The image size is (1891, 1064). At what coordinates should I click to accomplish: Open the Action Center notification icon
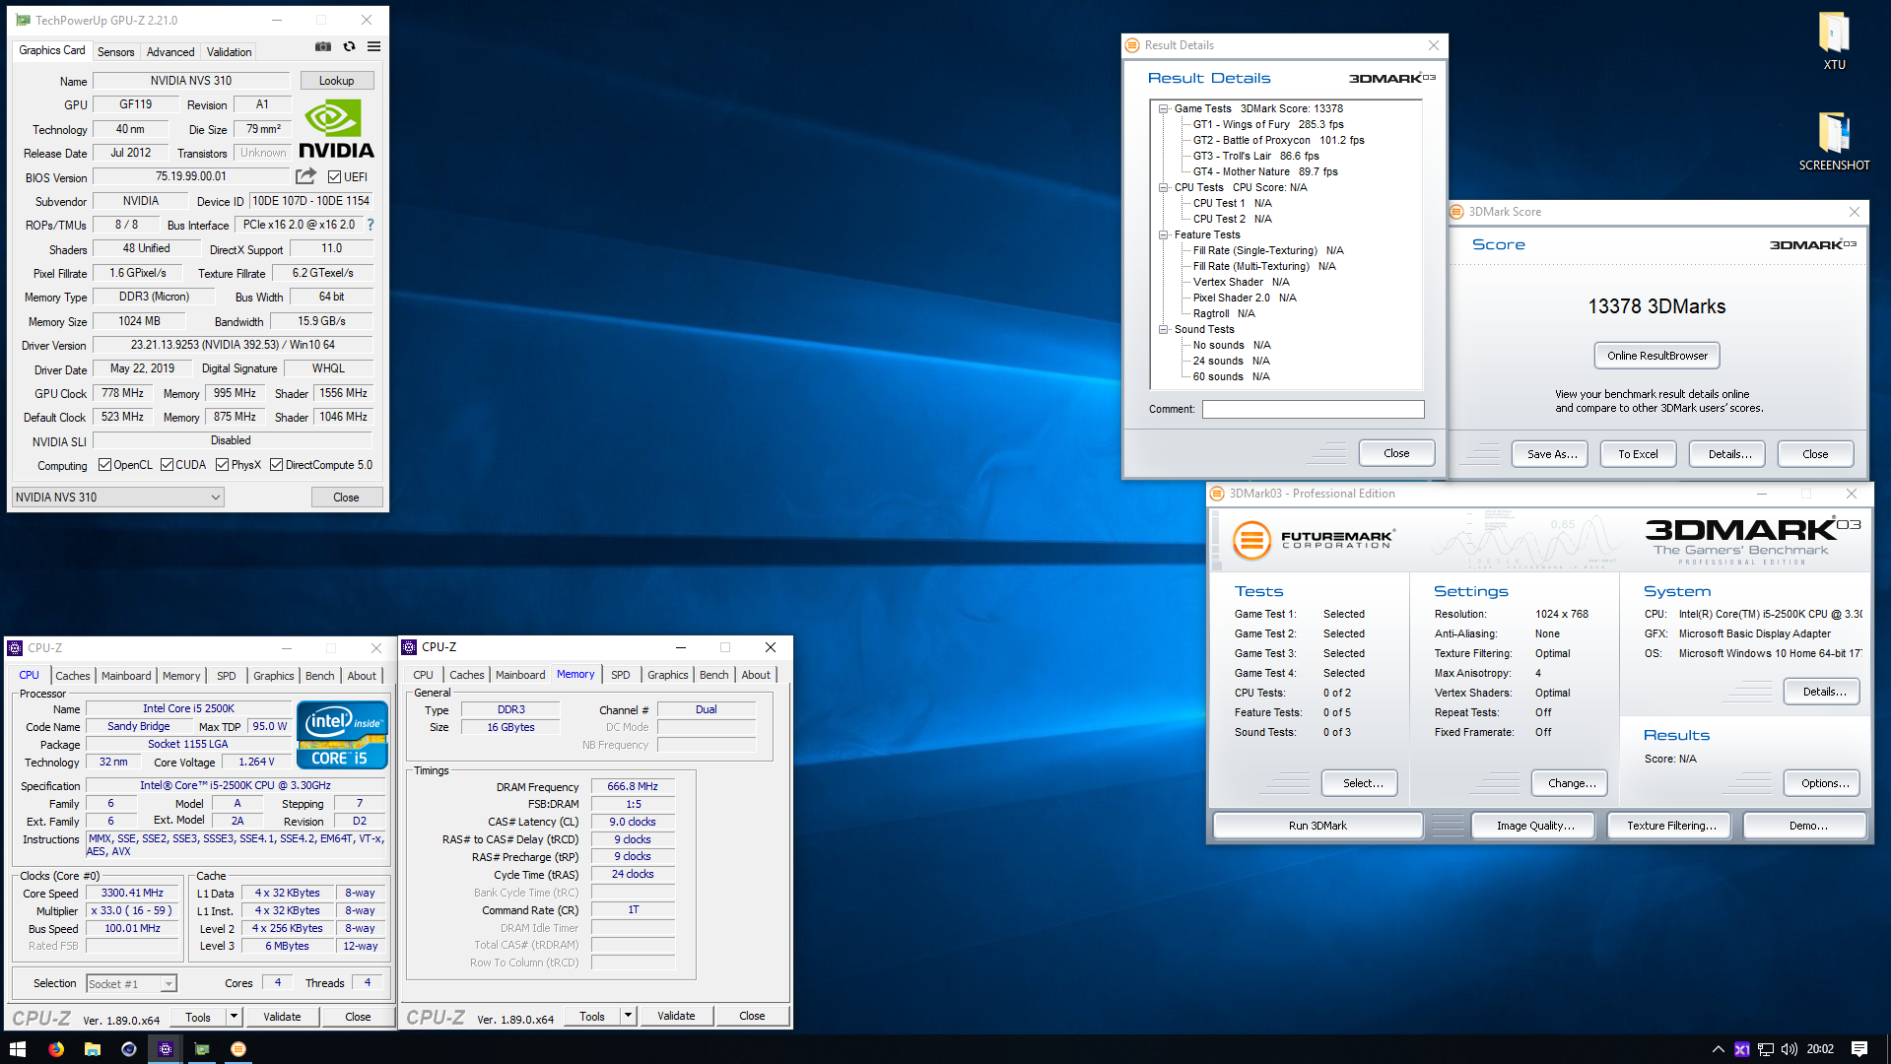tap(1859, 1049)
